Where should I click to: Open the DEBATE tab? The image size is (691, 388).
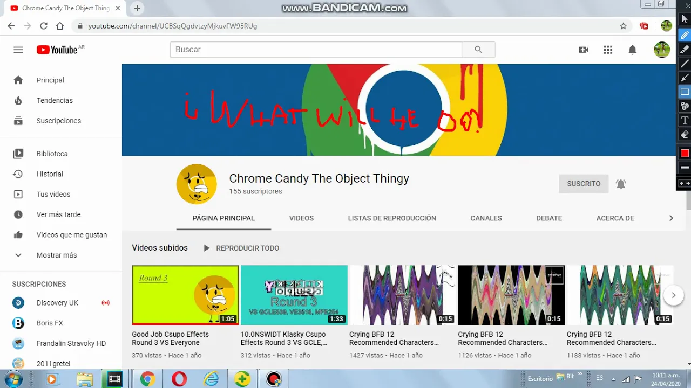point(549,218)
